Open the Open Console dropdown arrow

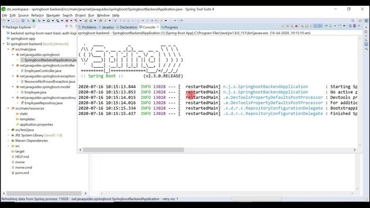(x=344, y=26)
